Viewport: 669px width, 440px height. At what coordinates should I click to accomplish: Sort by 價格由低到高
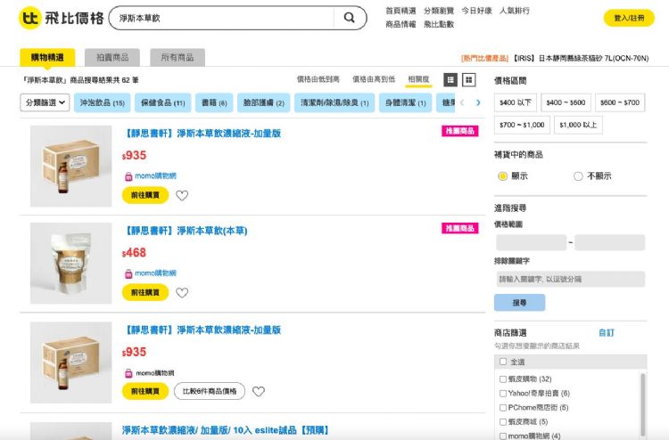(x=318, y=79)
